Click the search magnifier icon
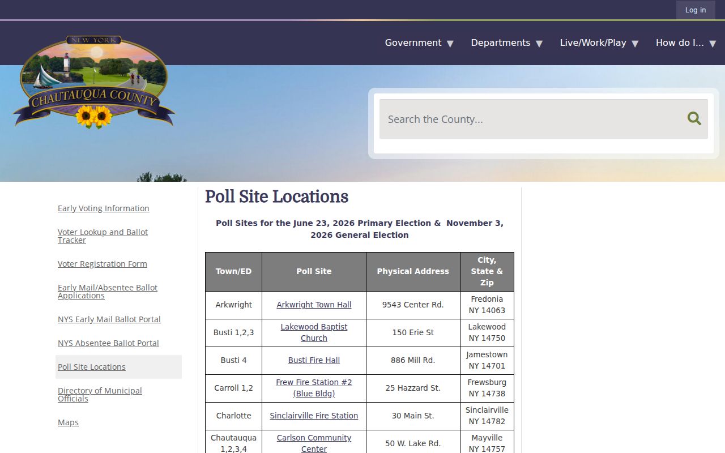725x453 pixels. (x=694, y=118)
